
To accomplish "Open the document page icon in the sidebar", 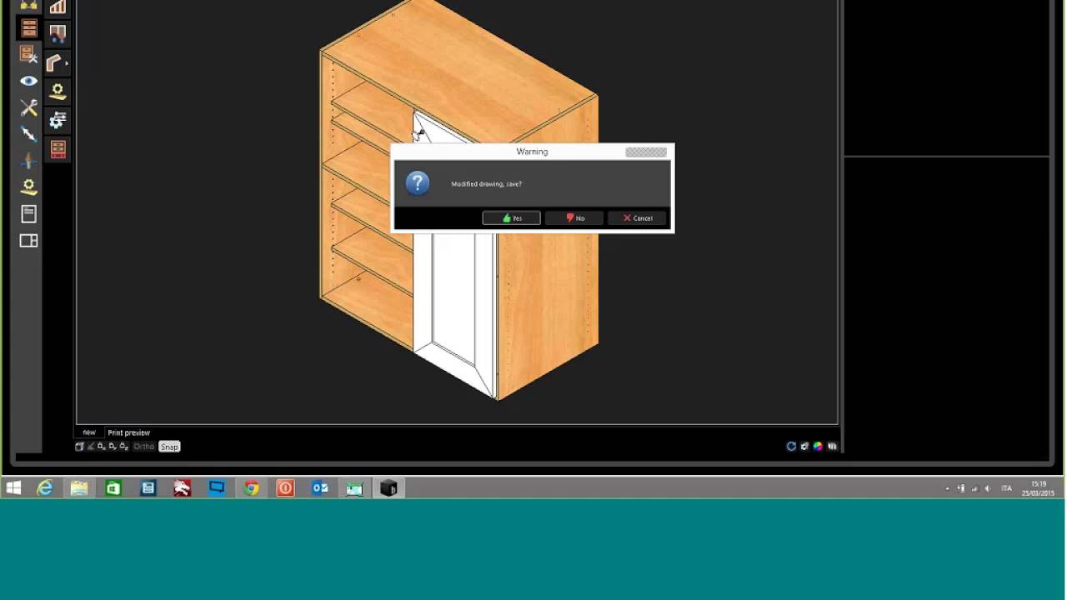I will (29, 213).
